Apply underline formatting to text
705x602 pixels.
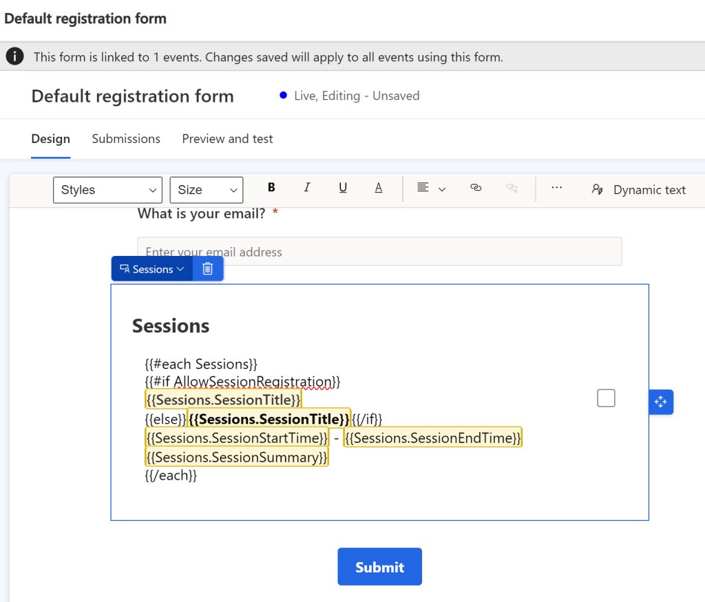click(x=343, y=189)
